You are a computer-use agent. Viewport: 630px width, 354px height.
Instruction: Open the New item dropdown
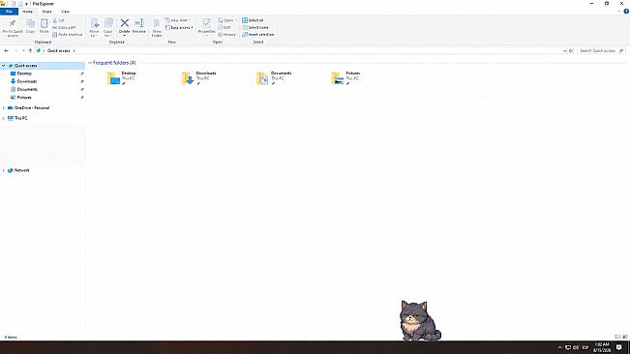(178, 20)
